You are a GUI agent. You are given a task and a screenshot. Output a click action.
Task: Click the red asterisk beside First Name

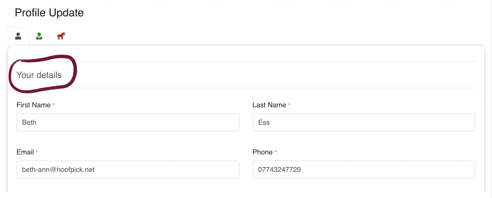[54, 104]
